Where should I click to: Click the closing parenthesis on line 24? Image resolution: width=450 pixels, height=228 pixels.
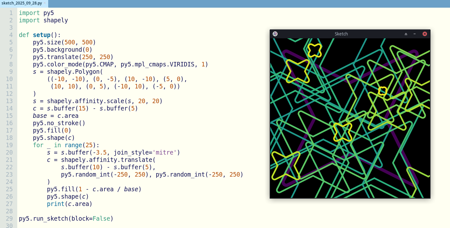[x=49, y=182]
